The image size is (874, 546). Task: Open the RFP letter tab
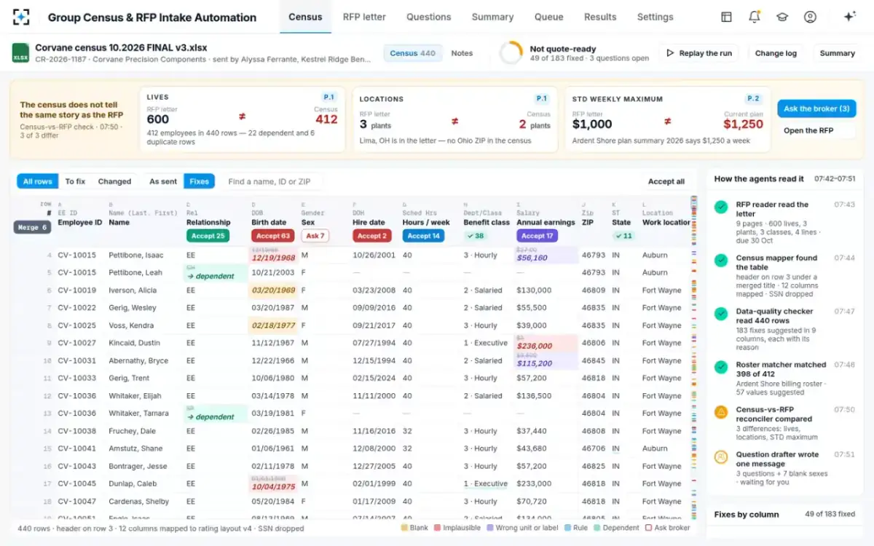click(364, 17)
